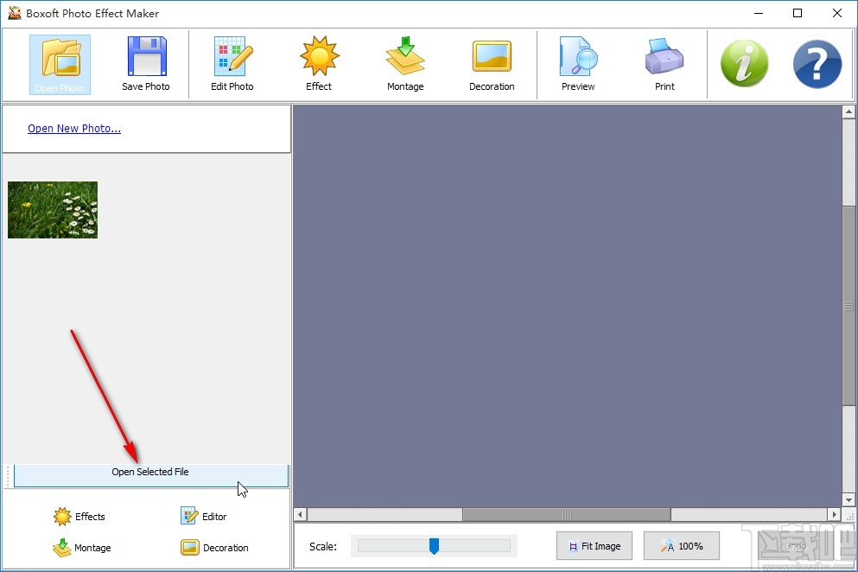The width and height of the screenshot is (858, 572).
Task: Open the Montage tool from toolbar
Action: 405,63
